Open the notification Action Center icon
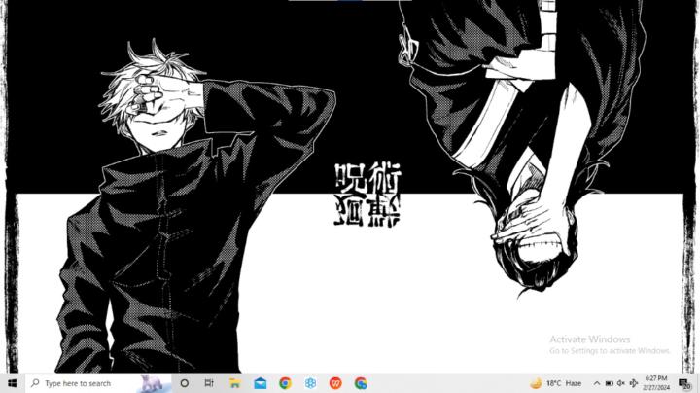Image resolution: width=700 pixels, height=393 pixels. [684, 383]
